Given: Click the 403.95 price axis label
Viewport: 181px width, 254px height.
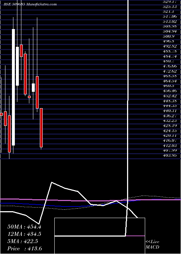Looking at the screenshot, I should 169,156.
